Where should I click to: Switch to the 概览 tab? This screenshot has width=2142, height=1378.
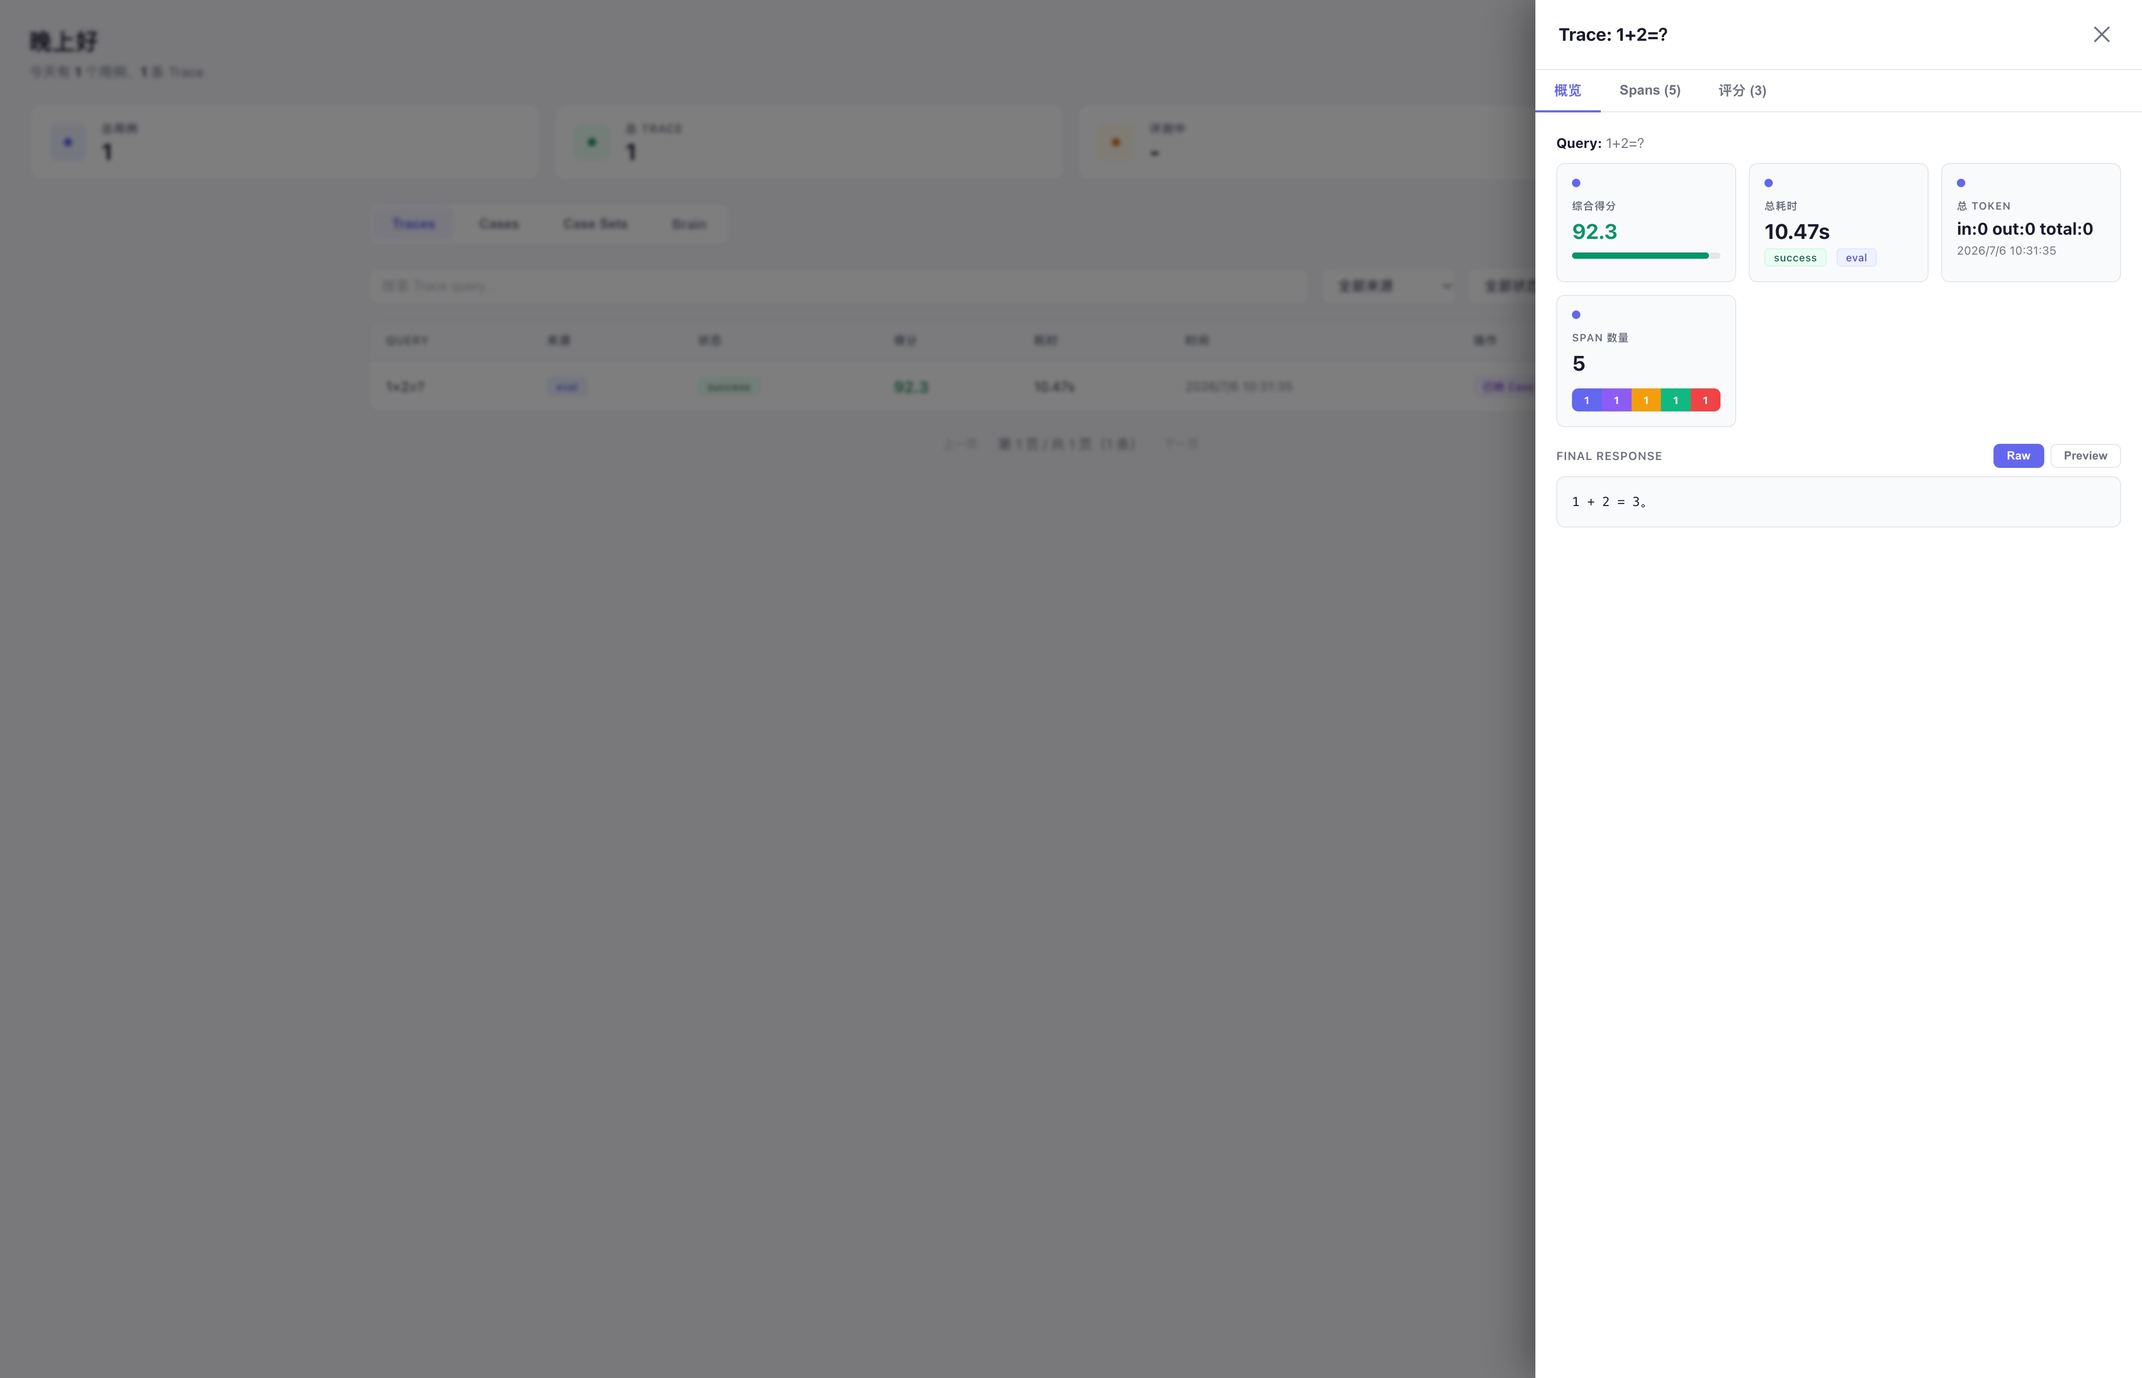[x=1567, y=90]
